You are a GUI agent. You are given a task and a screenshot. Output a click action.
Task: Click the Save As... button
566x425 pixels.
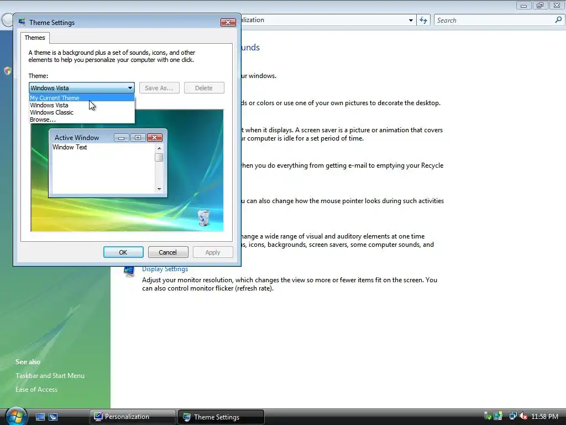point(159,88)
